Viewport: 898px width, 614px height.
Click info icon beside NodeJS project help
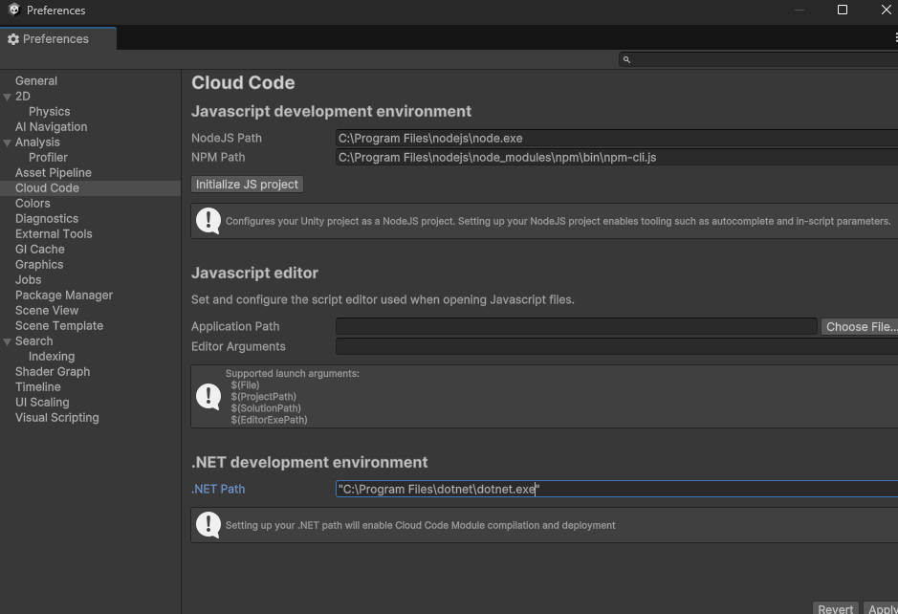tap(208, 220)
